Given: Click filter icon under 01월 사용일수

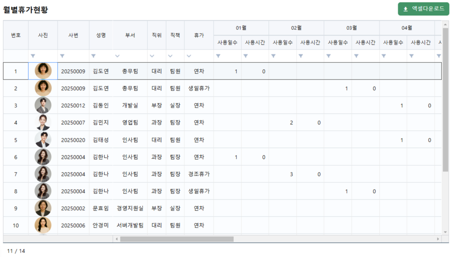Looking at the screenshot, I should pyautogui.click(x=218, y=56).
